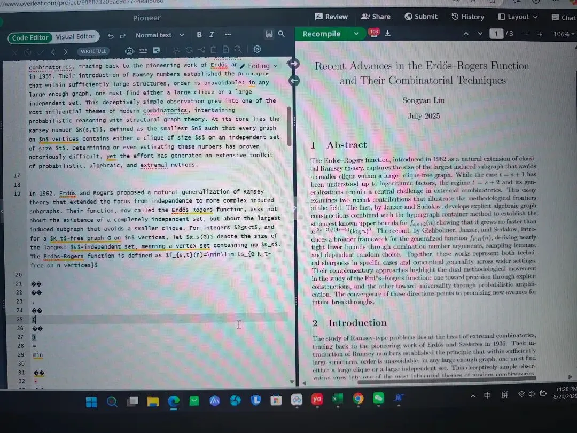Open the Share dialog
The height and width of the screenshot is (433, 577).
[376, 17]
